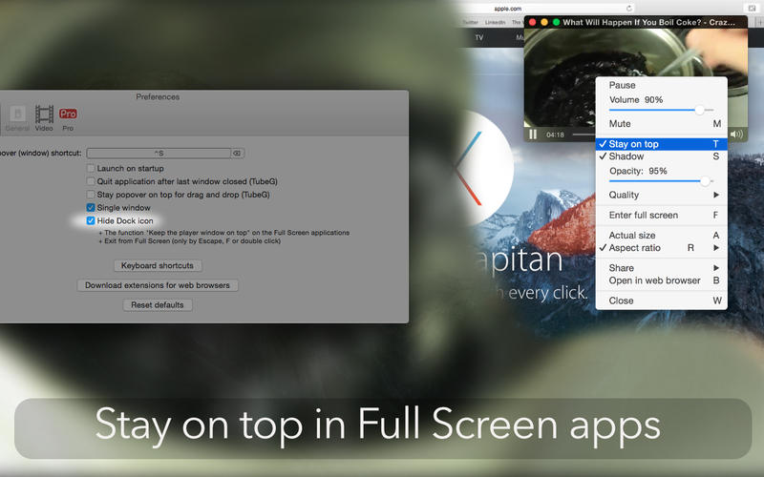Click the Reset defaults button
Screen dimensions: 764x477
[158, 304]
